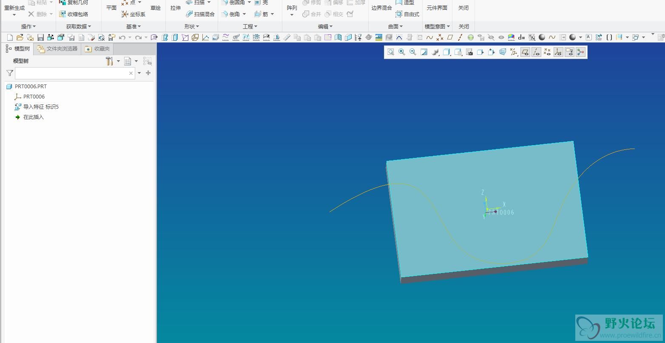Screen dimensions: 665x343
Task: Open the shaded display style icon
Action: (x=435, y=52)
